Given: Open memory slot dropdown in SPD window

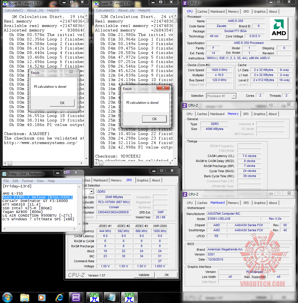Looking at the screenshot, I should [91, 192].
